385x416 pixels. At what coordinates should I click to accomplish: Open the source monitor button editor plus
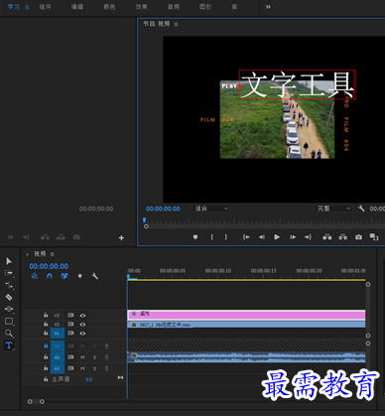121,237
